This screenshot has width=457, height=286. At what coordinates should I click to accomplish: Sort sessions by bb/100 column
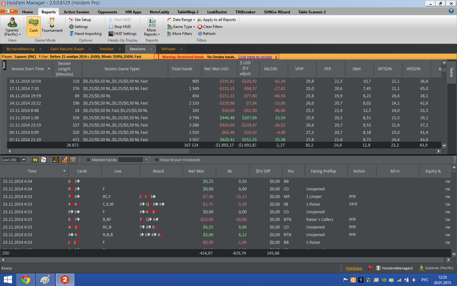click(271, 69)
